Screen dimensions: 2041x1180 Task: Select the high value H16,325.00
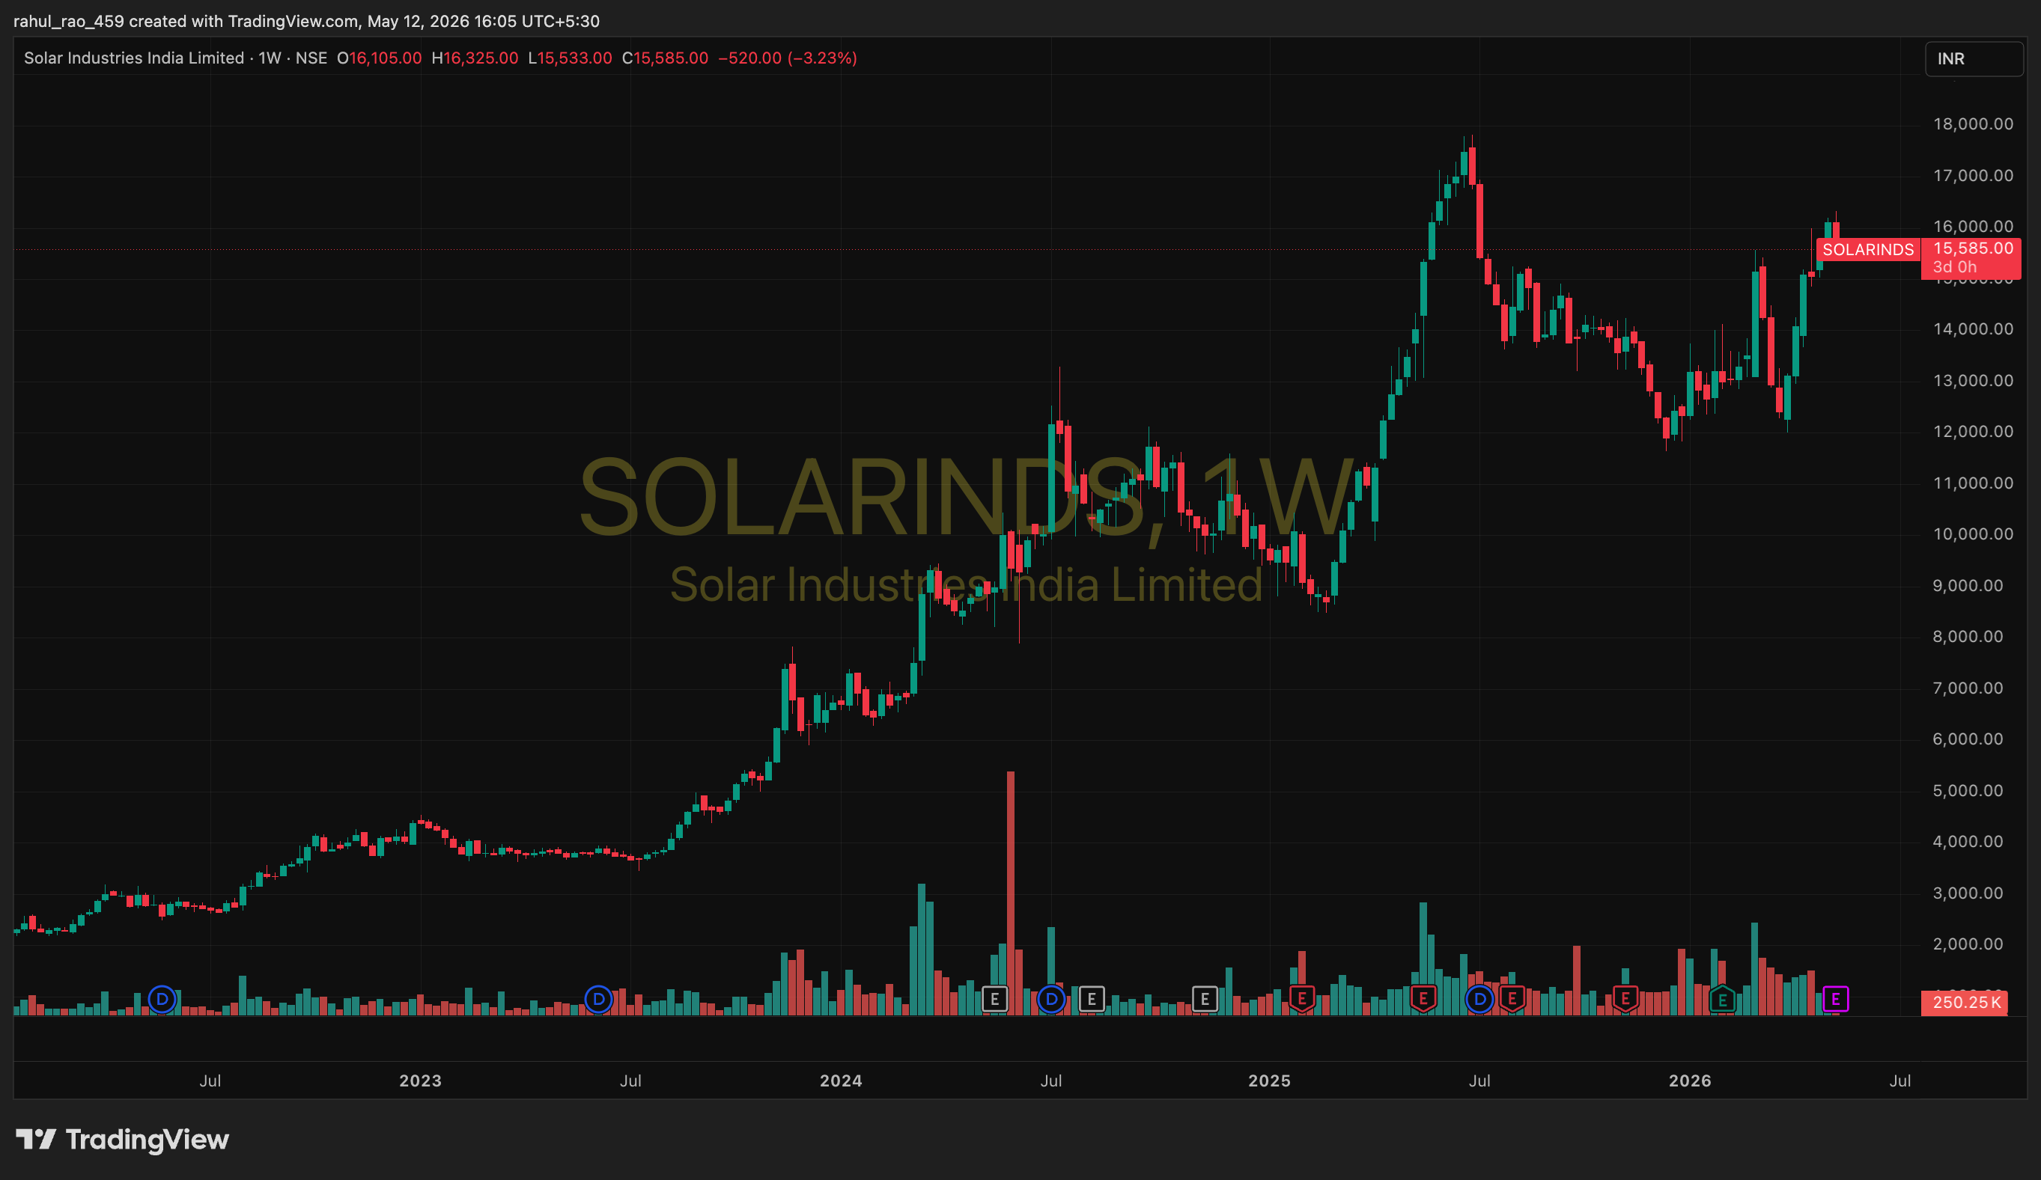pyautogui.click(x=475, y=58)
